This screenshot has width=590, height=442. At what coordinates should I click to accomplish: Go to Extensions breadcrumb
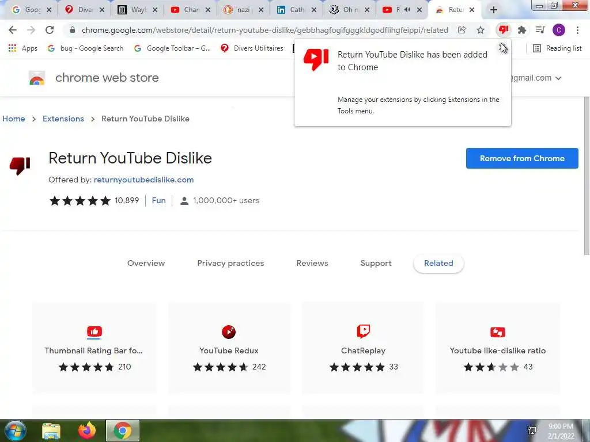point(63,119)
